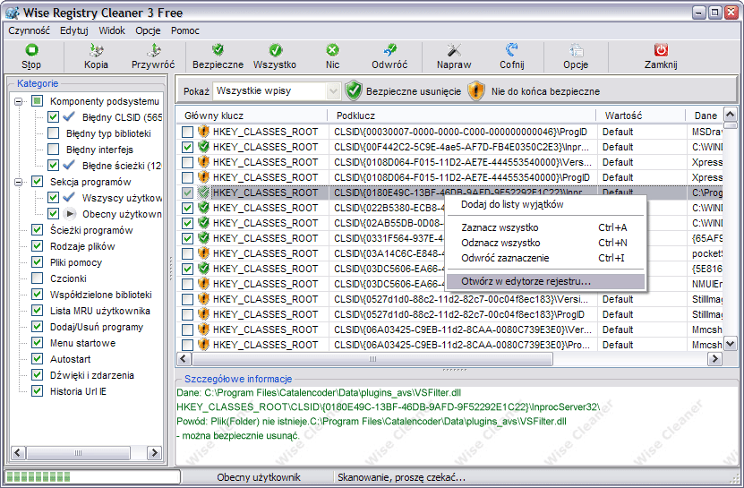Viewport: 744px width, 488px height.
Task: Choose Odwróć zaznaczenie in the context menu
Action: point(546,258)
